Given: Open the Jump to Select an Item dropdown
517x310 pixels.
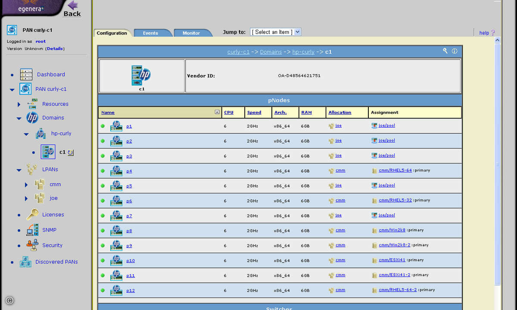Looking at the screenshot, I should coord(275,32).
